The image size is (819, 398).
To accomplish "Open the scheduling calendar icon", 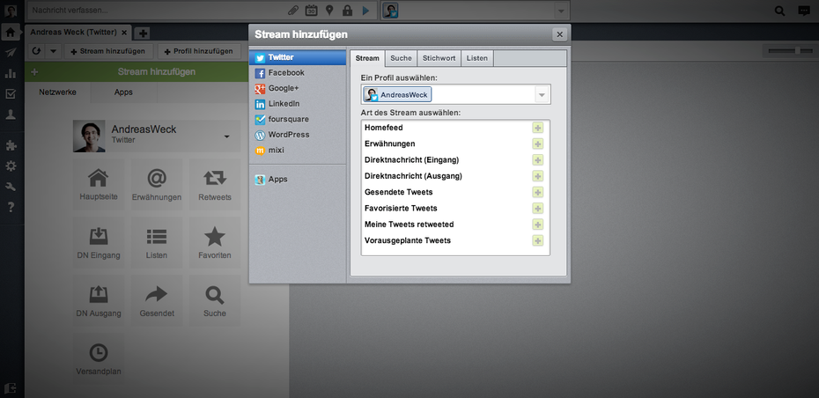I will (x=311, y=11).
